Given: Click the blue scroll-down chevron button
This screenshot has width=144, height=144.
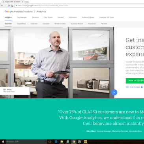Looking at the screenshot, I should (x=114, y=92).
